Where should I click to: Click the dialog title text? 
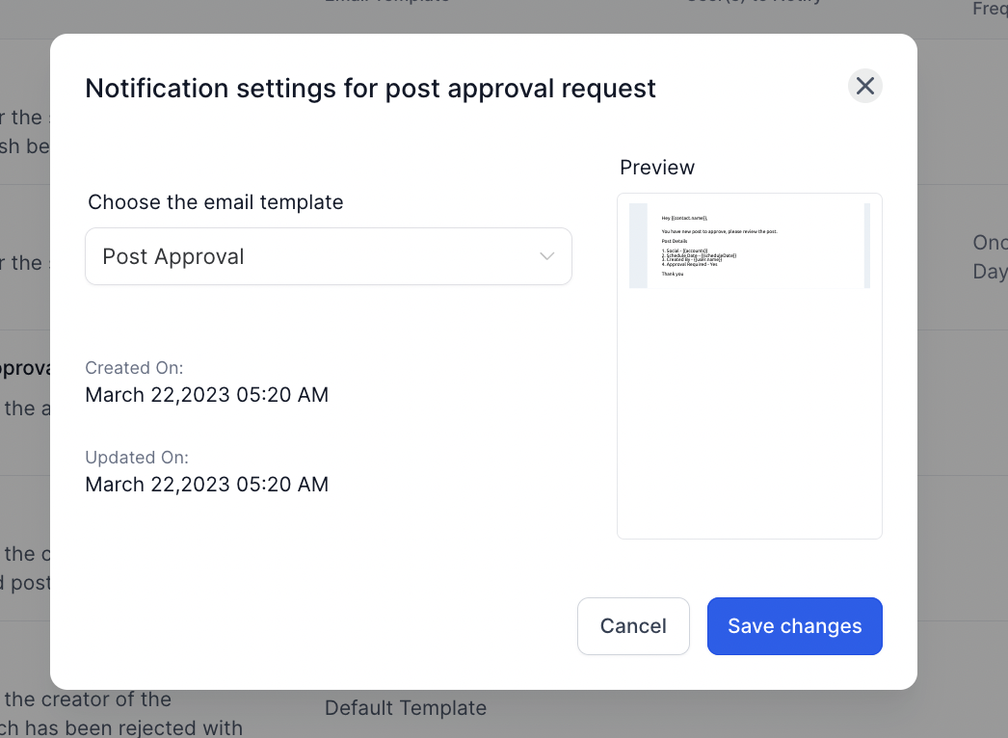[x=370, y=89]
